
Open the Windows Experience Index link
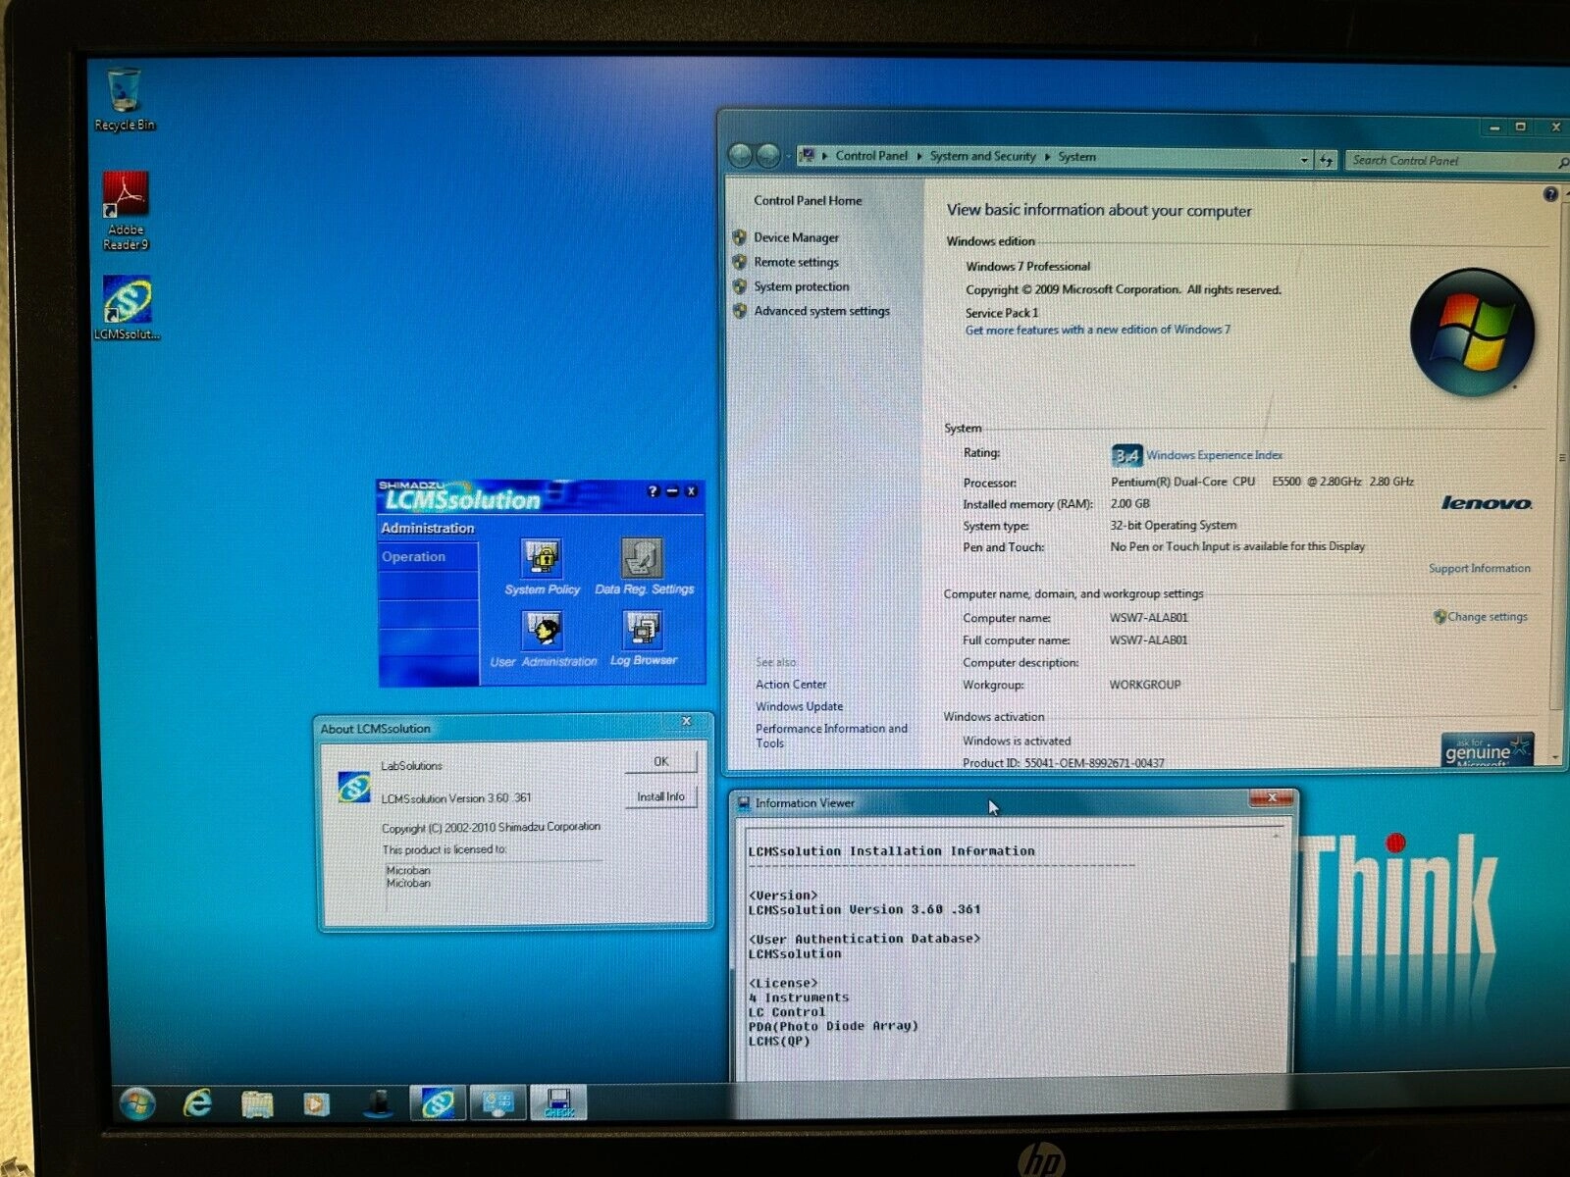[1214, 455]
